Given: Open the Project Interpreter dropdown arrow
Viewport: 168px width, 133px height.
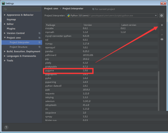Looking at the screenshot, I should [x=156, y=16].
